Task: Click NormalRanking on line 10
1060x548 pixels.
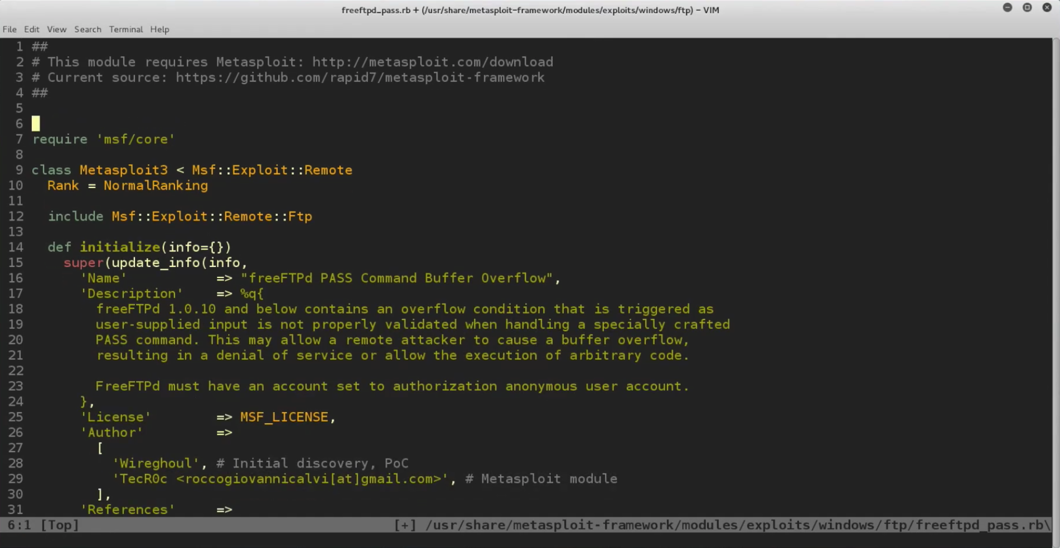Action: tap(156, 186)
